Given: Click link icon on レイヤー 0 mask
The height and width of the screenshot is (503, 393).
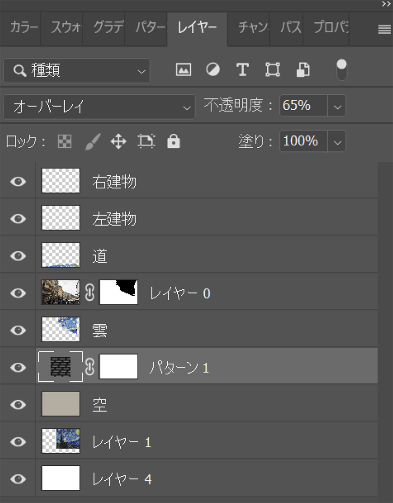Looking at the screenshot, I should 90,292.
